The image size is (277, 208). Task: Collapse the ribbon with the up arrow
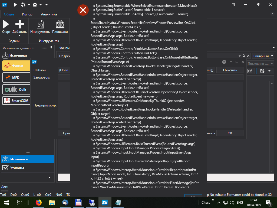[272, 14]
